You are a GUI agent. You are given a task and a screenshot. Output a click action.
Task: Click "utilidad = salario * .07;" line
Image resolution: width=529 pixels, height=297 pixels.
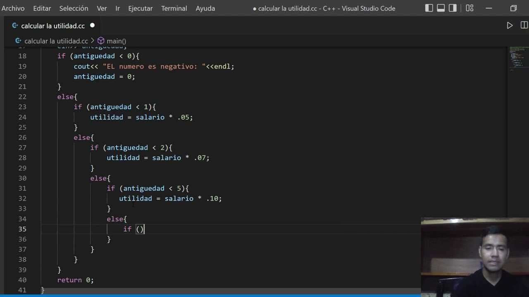[x=158, y=158]
